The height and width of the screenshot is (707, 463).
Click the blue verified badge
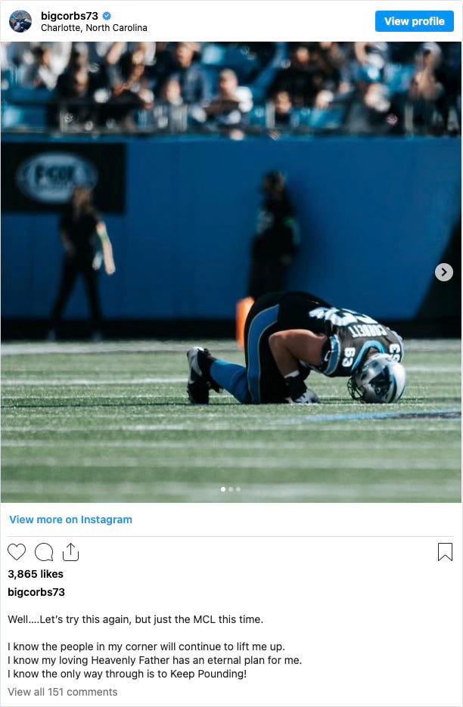(x=107, y=16)
